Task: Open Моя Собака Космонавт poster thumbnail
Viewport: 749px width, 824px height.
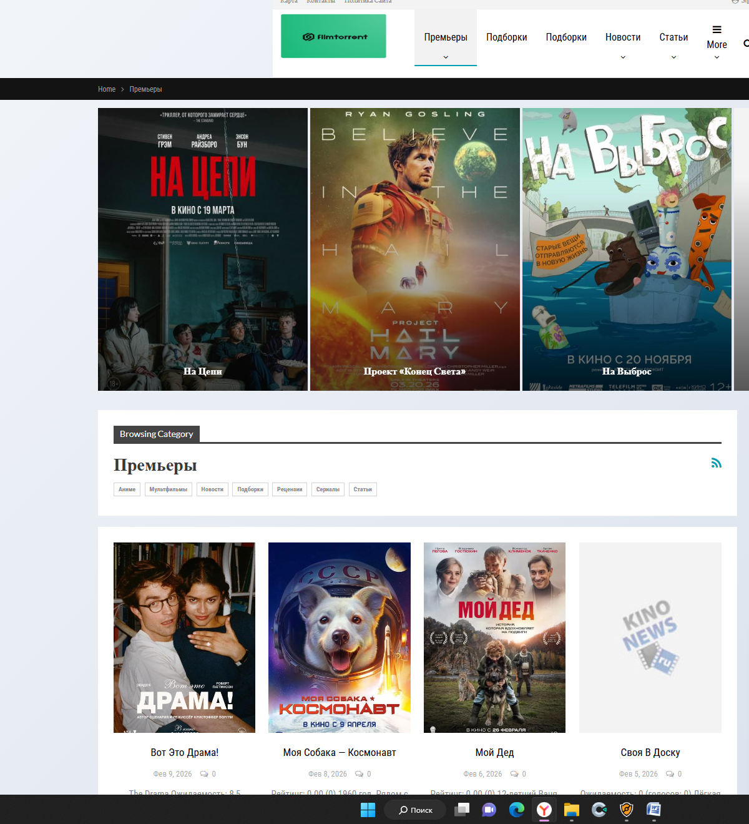Action: coord(340,637)
